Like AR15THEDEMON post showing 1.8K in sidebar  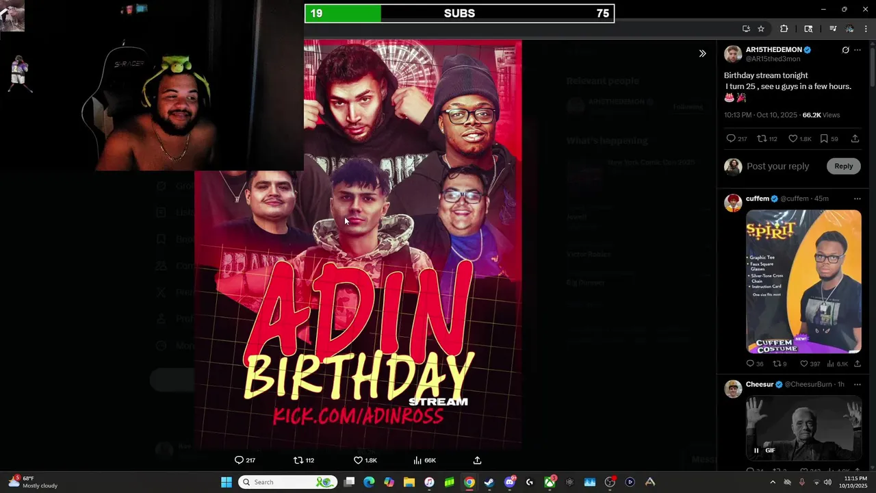793,138
